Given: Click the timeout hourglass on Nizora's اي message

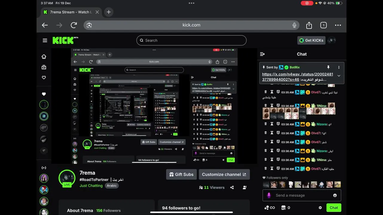Looking at the screenshot, I should point(272,124).
